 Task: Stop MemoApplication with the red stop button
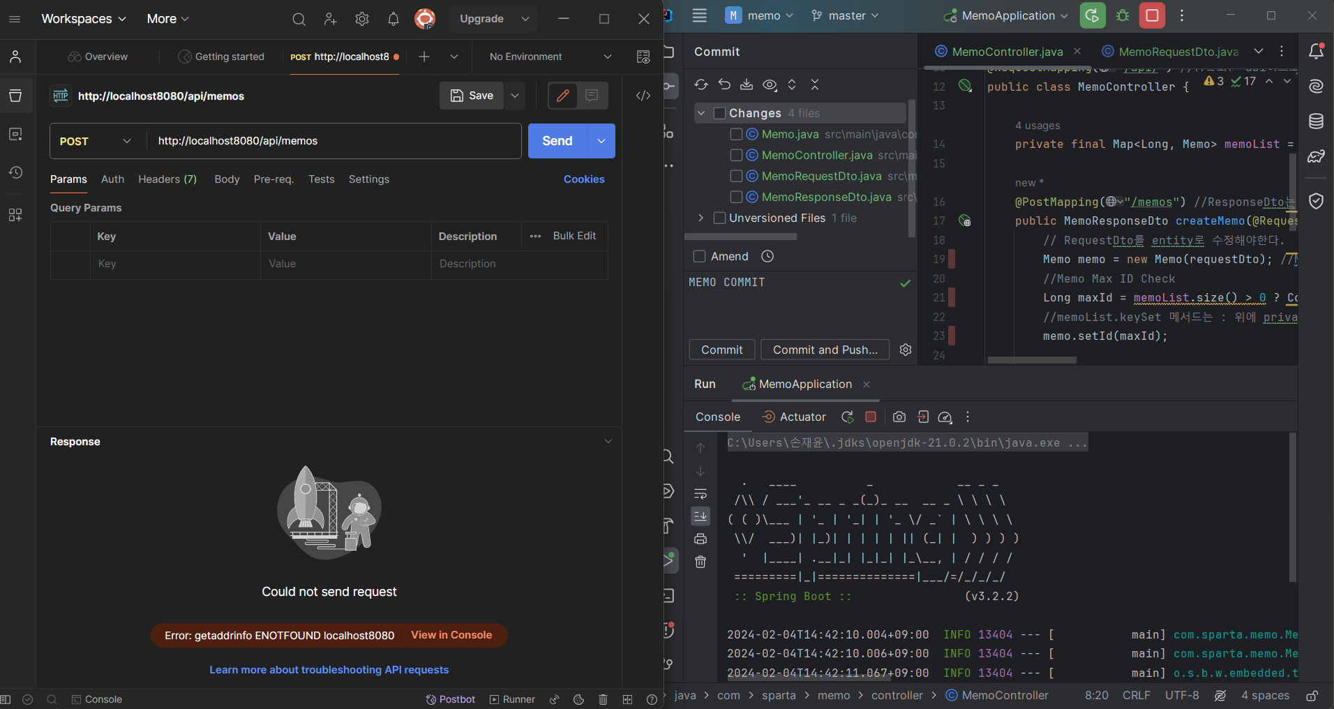pyautogui.click(x=1153, y=15)
